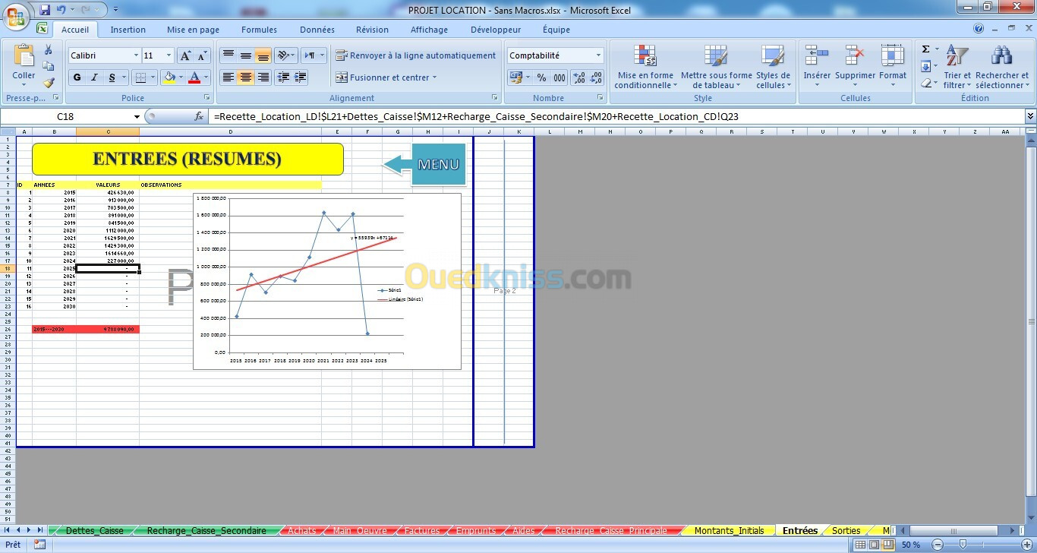Open the Mise en page tab

(x=193, y=30)
